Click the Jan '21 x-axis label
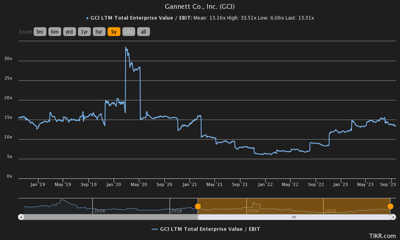This screenshot has height=240, width=400. pyautogui.click(x=189, y=184)
